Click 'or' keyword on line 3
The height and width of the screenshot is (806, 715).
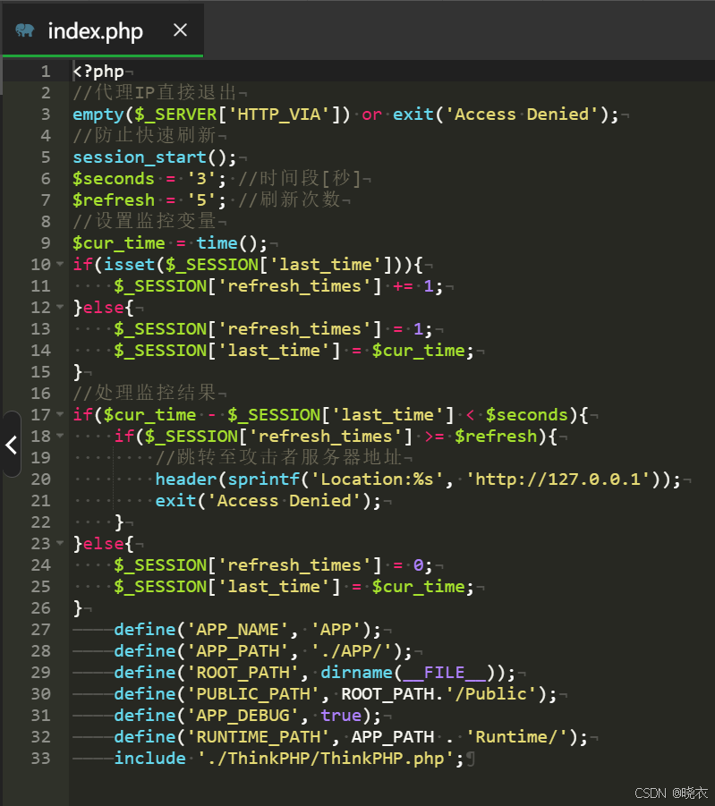pos(372,115)
